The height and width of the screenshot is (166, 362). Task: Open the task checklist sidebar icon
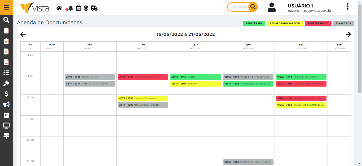point(6,73)
